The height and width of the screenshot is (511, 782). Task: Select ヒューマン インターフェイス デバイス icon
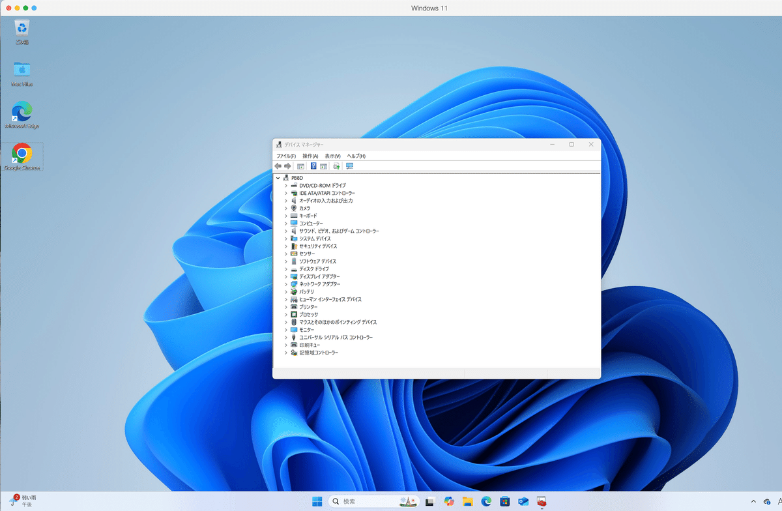[294, 299]
